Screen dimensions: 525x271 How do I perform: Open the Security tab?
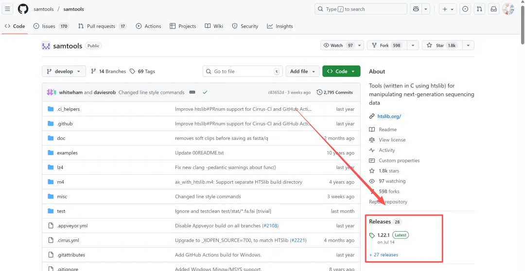[x=245, y=26]
